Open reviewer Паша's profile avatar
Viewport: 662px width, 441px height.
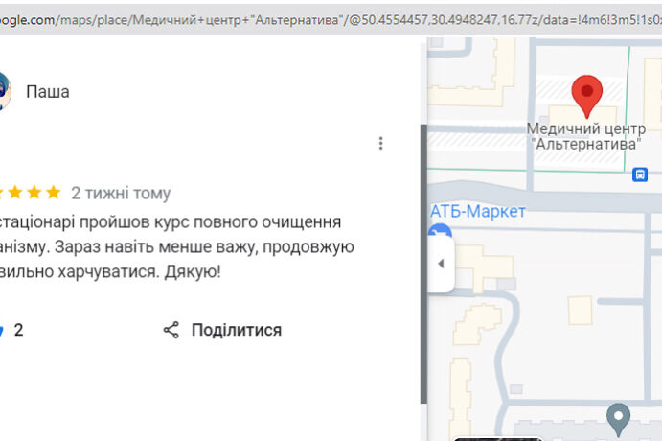click(3, 92)
